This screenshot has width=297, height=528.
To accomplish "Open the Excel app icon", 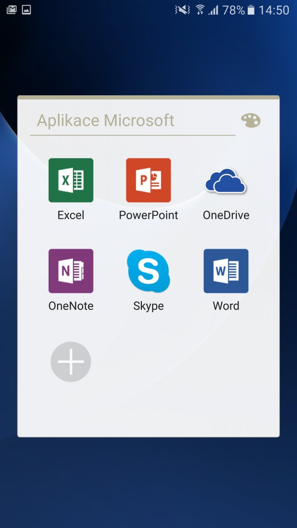I will pos(71,180).
